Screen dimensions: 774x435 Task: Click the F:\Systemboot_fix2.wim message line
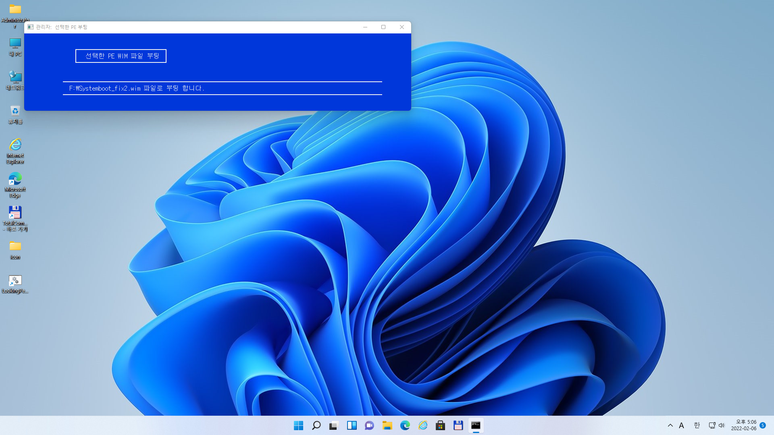coord(137,88)
